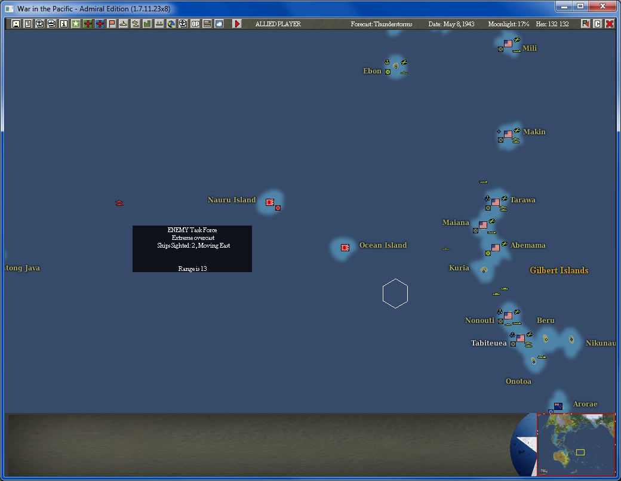Click the anchor port icon at Tarawa

(487, 198)
